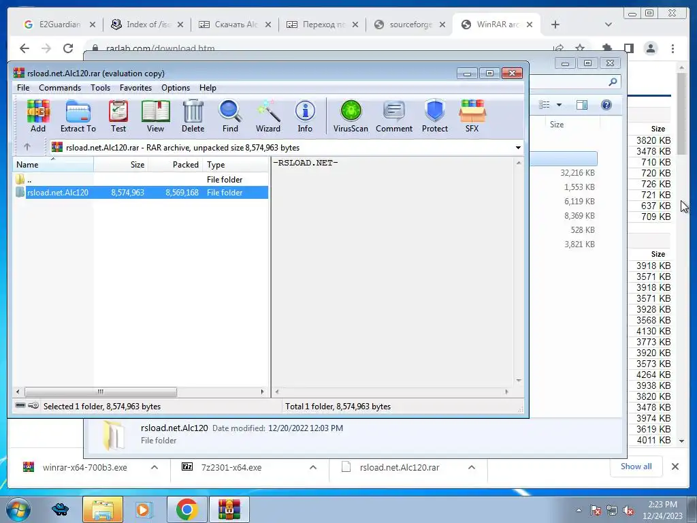
Task: Toggle Explorer preview pane icon
Action: point(582,104)
